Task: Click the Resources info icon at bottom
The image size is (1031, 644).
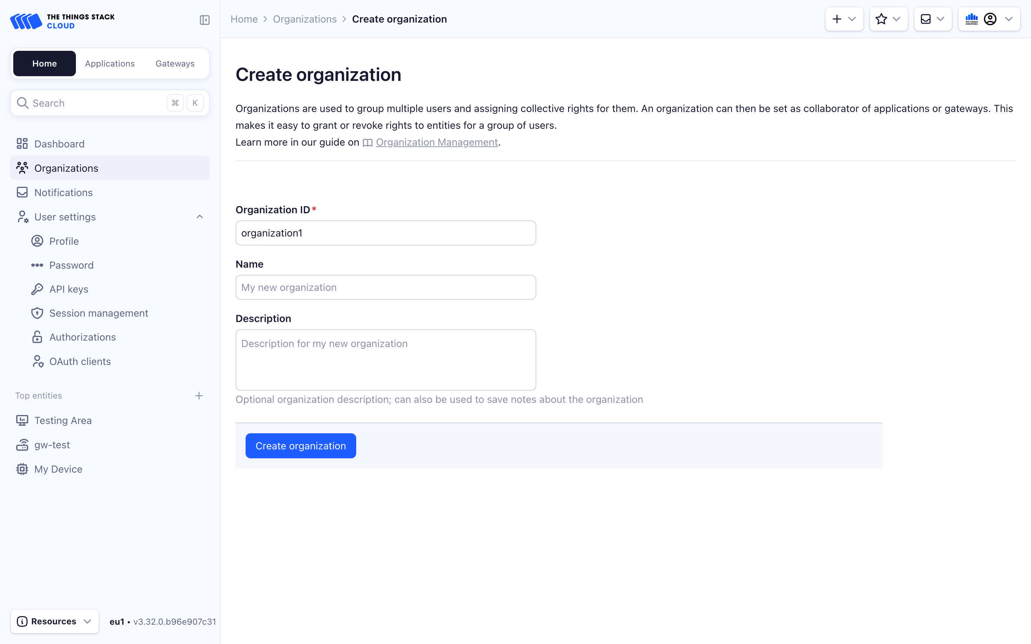Action: 22,621
